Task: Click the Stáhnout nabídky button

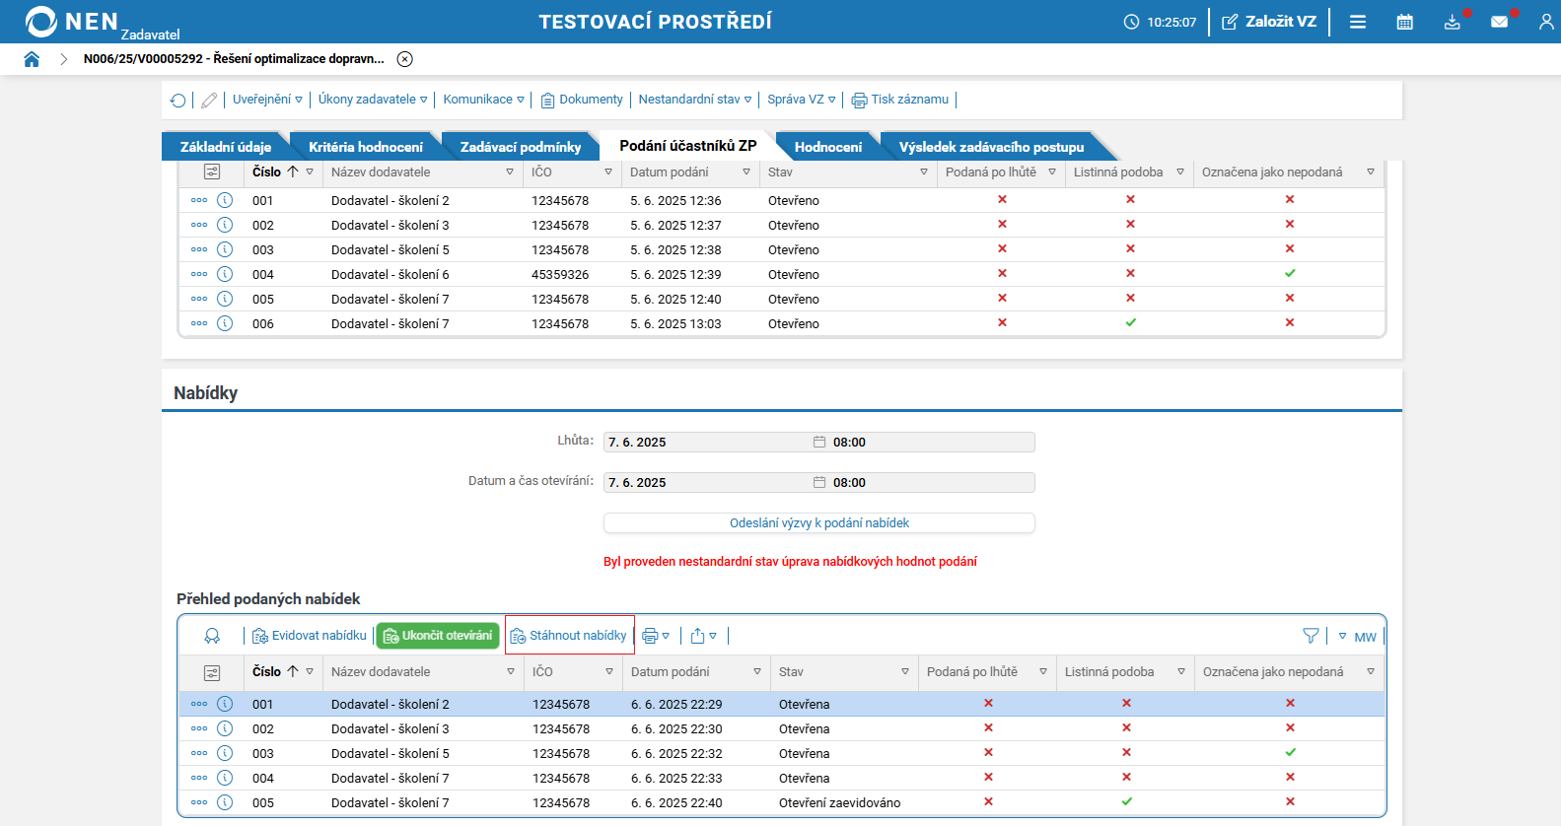Action: pos(569,636)
